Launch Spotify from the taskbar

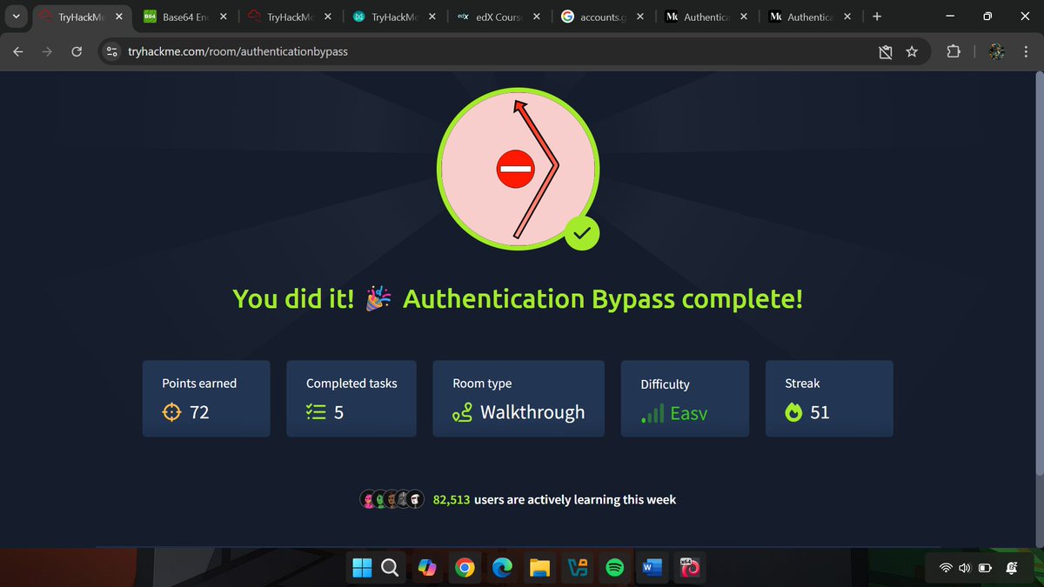tap(614, 567)
